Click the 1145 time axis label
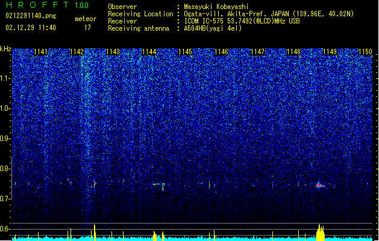This screenshot has height=241, width=379. [185, 52]
